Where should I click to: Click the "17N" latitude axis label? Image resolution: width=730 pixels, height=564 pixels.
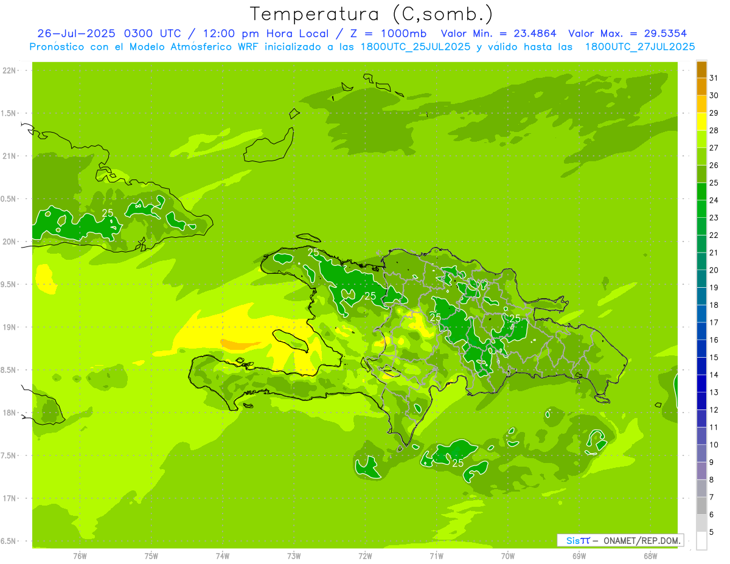(x=9, y=498)
